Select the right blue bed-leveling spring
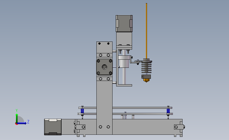 coord(168,111)
